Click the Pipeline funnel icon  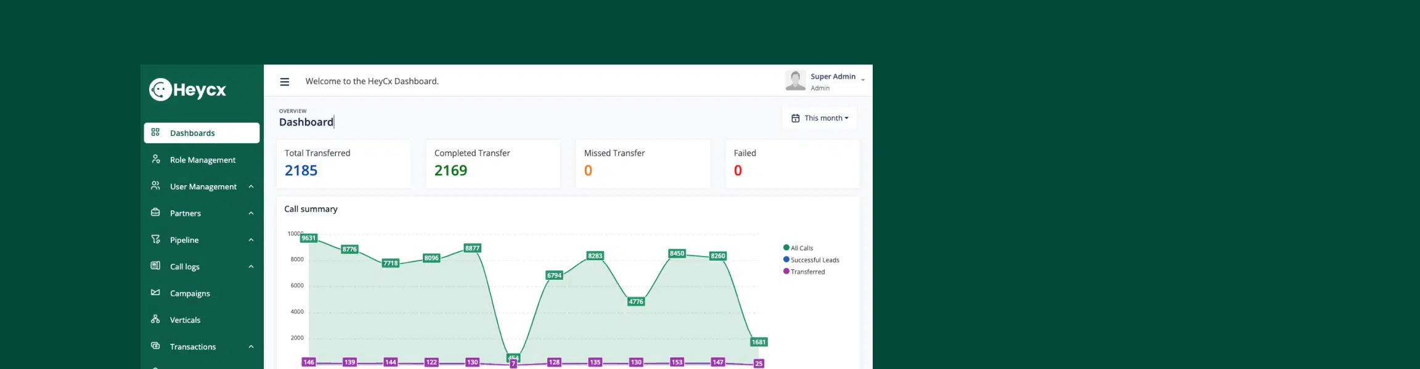(156, 239)
